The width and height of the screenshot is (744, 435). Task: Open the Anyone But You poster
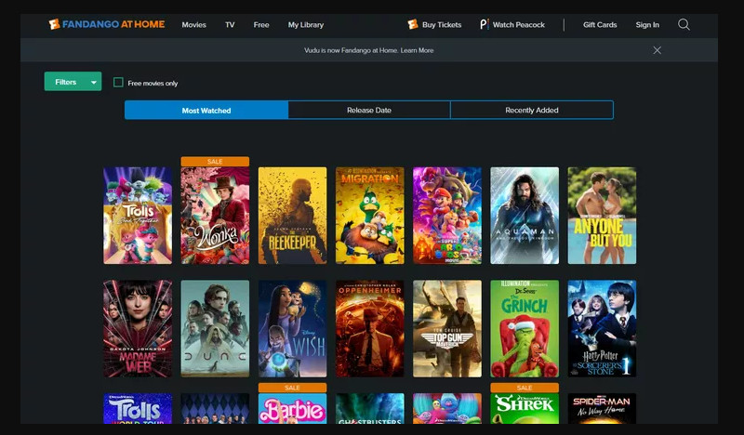[x=602, y=216]
